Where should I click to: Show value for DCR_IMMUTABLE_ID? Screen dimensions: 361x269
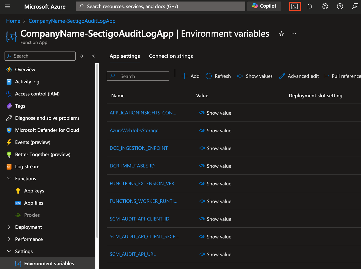(x=215, y=166)
